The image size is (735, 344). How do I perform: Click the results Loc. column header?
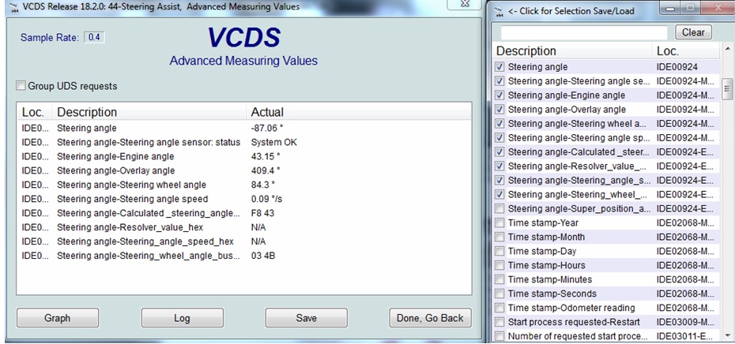(35, 112)
